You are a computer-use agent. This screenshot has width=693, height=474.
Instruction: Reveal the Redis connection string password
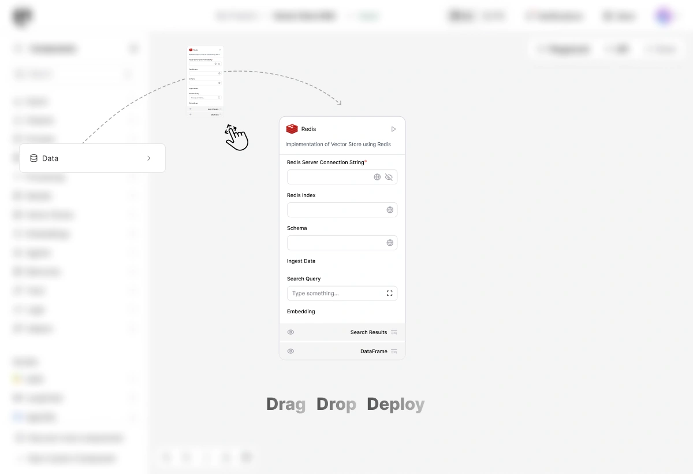coord(390,177)
